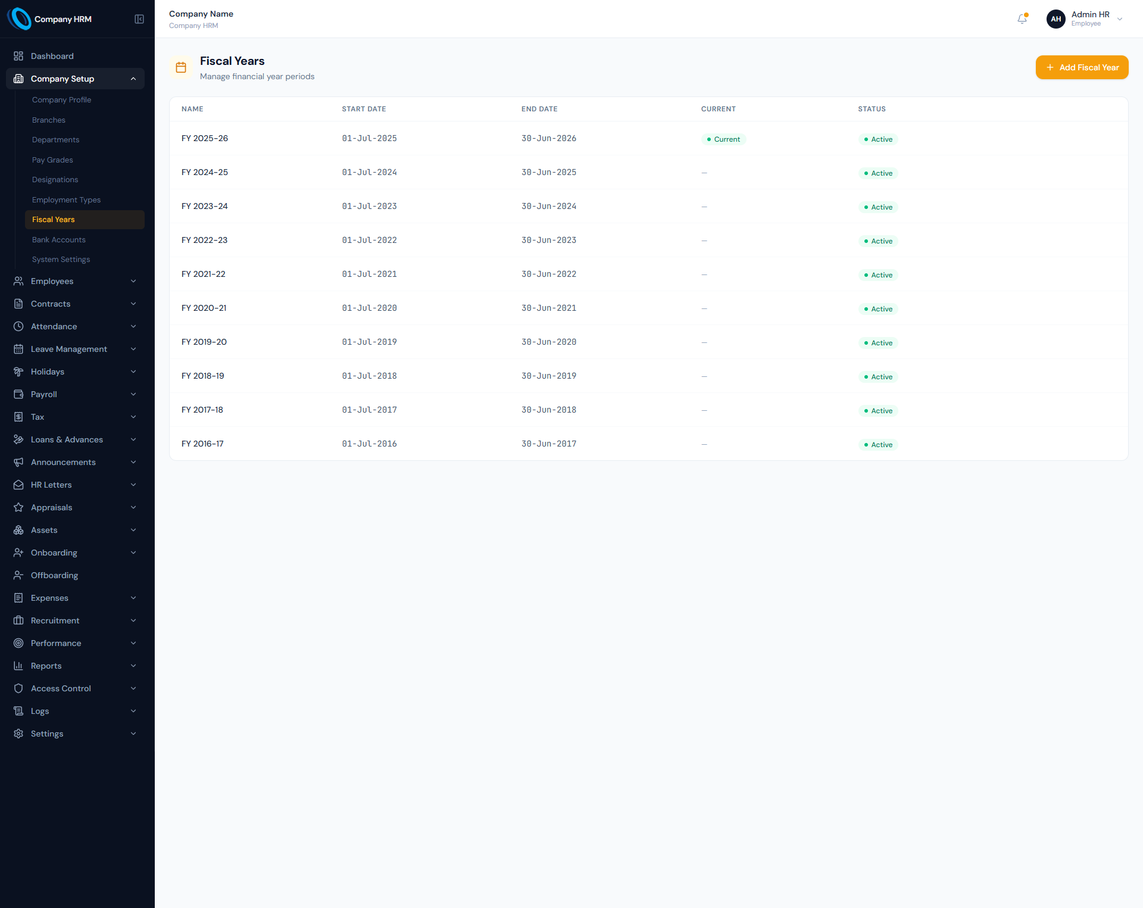
Task: Expand the Reports menu chevron
Action: [x=133, y=666]
